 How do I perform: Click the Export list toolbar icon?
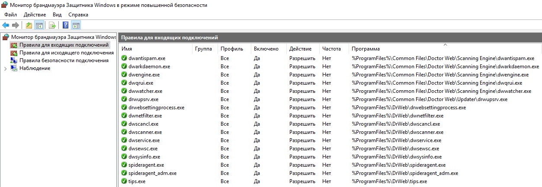tap(52, 25)
